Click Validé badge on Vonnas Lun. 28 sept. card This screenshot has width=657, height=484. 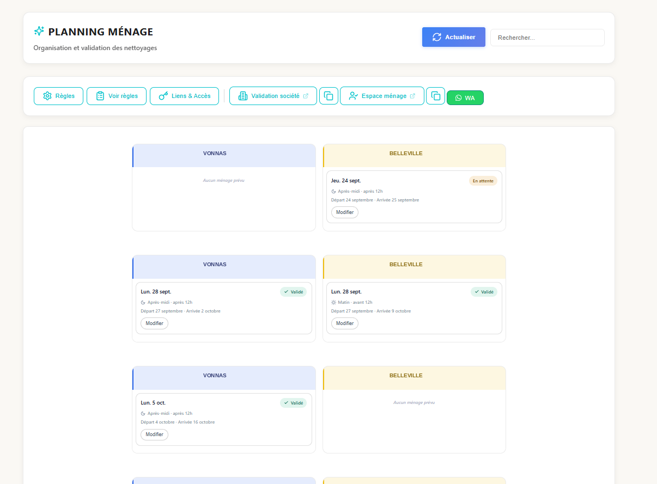pos(294,292)
